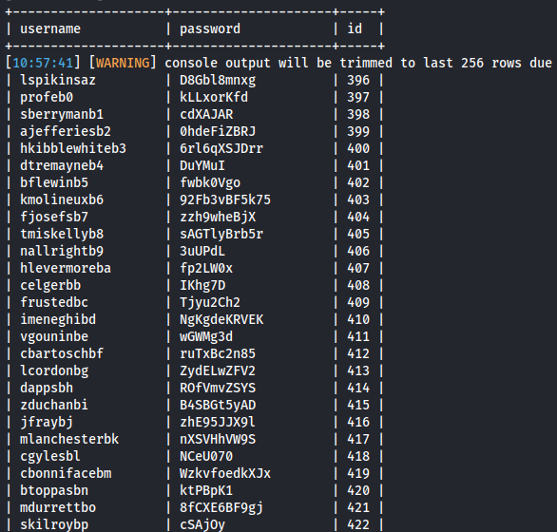
Task: Click username sberrymanb1
Action: [62, 114]
